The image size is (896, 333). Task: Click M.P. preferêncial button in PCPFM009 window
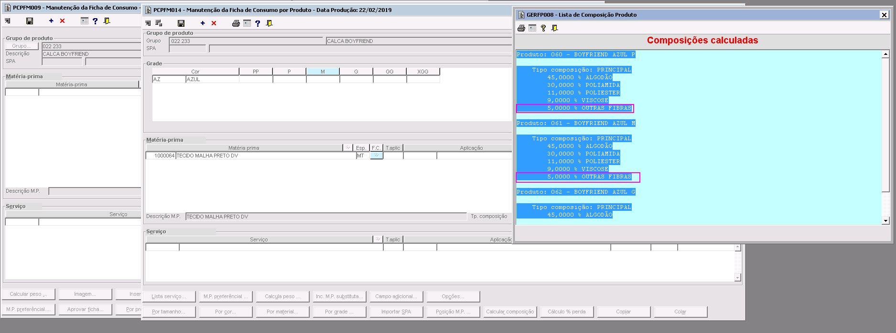point(29,309)
